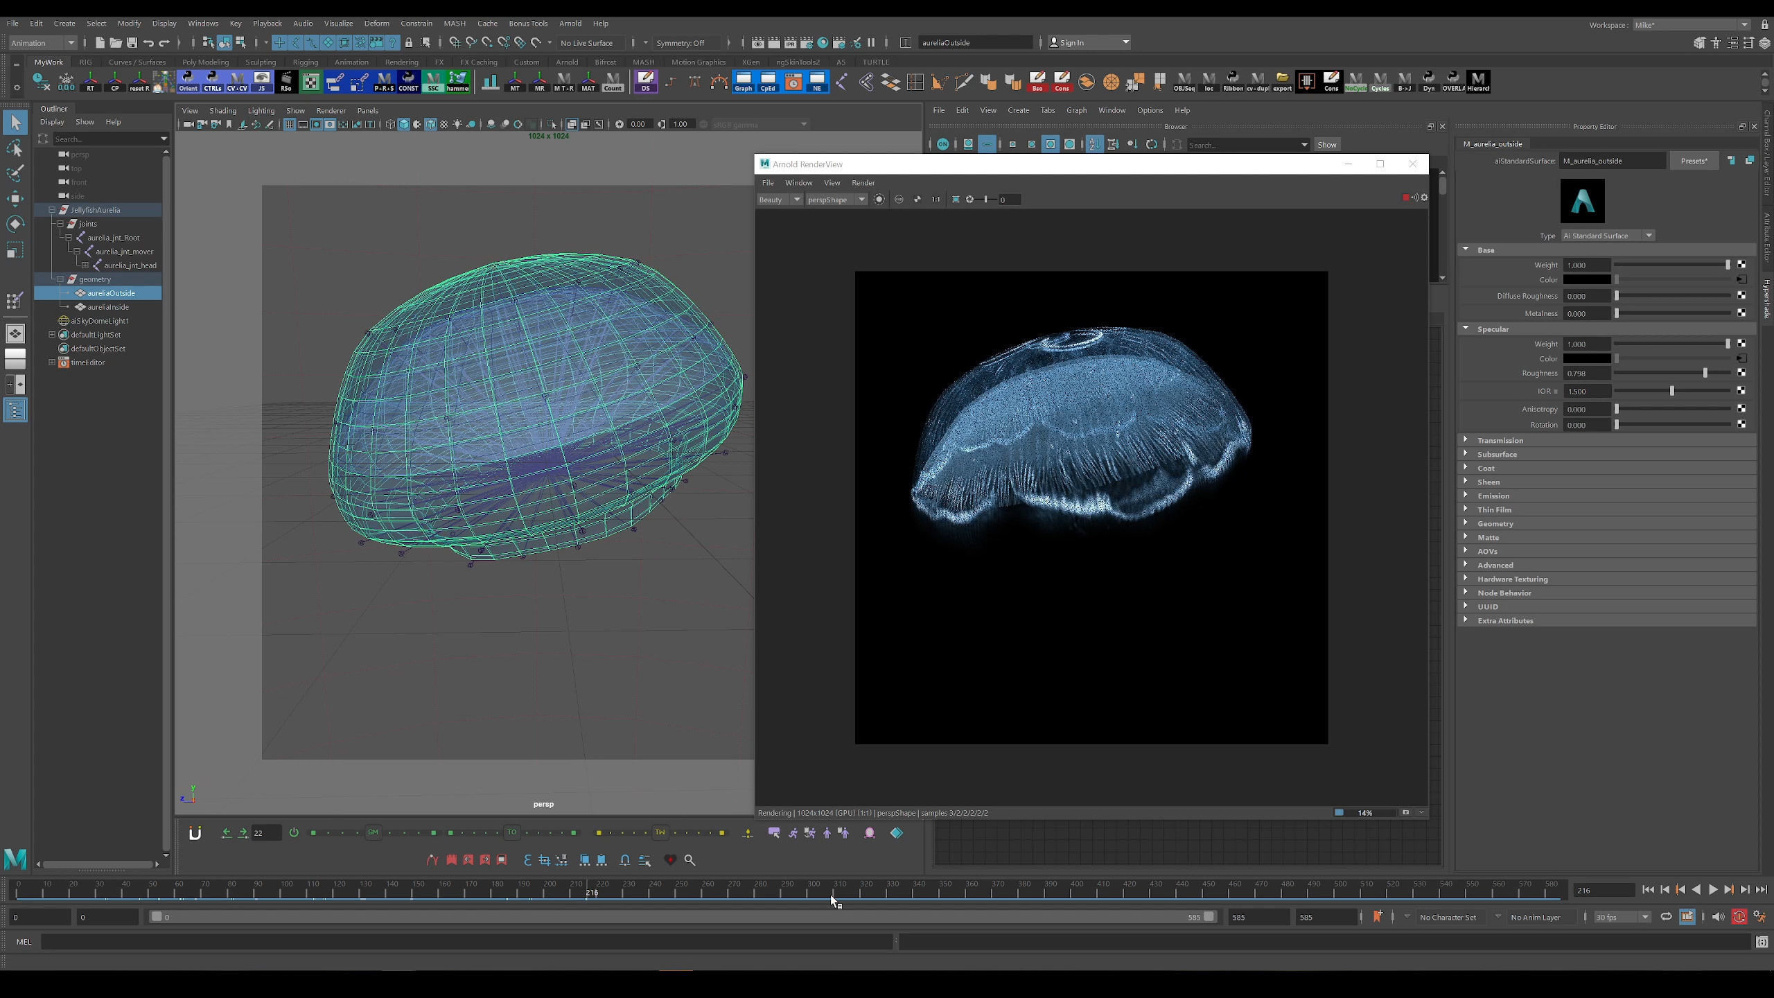
Task: Click the red stop render icon
Action: pyautogui.click(x=1405, y=198)
